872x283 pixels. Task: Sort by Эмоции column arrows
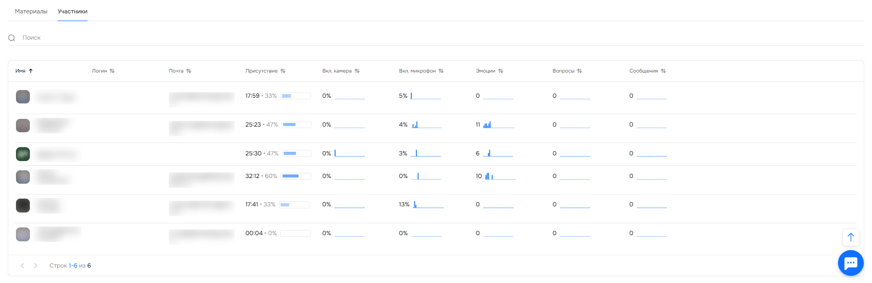[501, 71]
